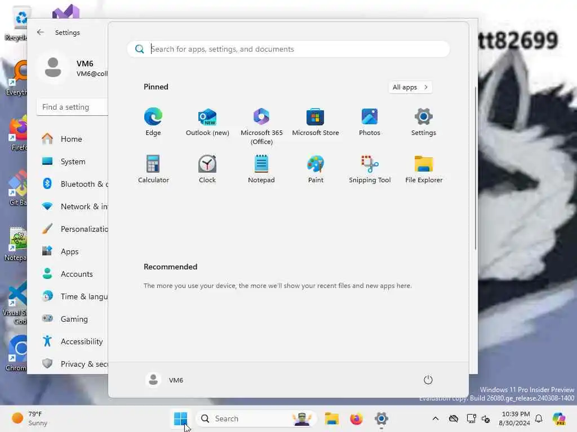Open the date and time flyout
This screenshot has height=432, width=577.
(515, 418)
